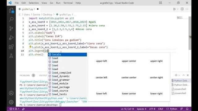Click the editor vertical scrollbar
Viewport: 198px width, 111px height.
pos(190,33)
